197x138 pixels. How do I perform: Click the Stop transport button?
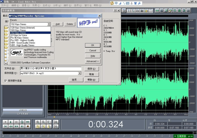(x=5, y=122)
